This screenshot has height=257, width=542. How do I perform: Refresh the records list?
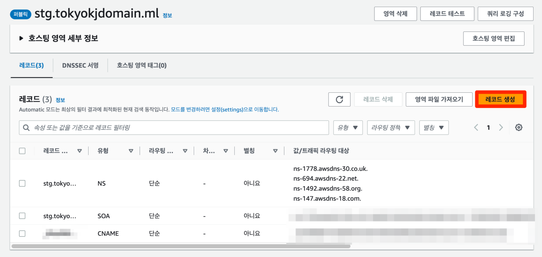pyautogui.click(x=339, y=99)
